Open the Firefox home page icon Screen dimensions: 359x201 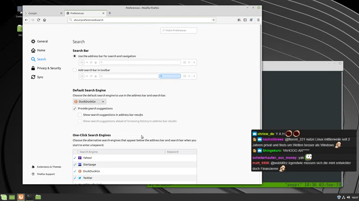[x=44, y=20]
